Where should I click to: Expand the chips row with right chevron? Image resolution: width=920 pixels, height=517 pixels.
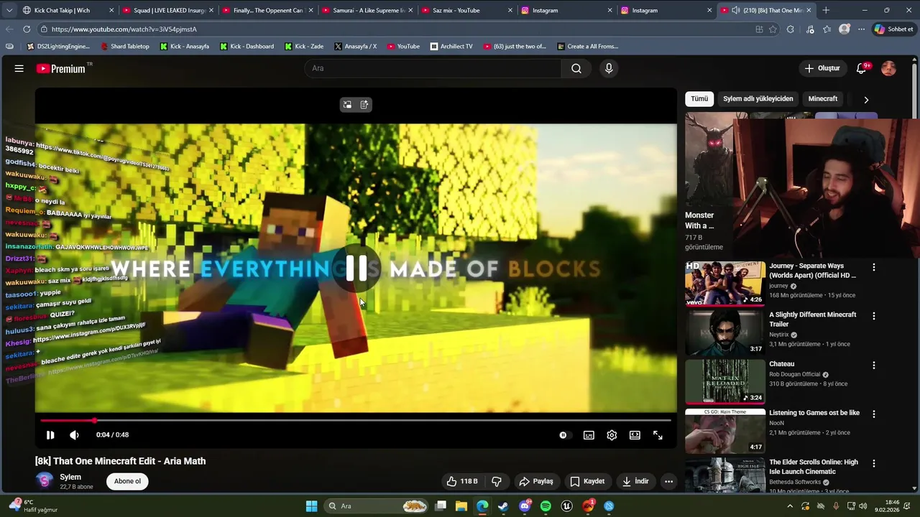pos(866,100)
